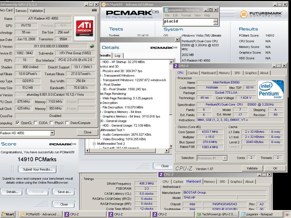The height and width of the screenshot is (218, 291).
Task: Toggle the DirectCompute checkbox in GPU-Z
Action: [67, 123]
